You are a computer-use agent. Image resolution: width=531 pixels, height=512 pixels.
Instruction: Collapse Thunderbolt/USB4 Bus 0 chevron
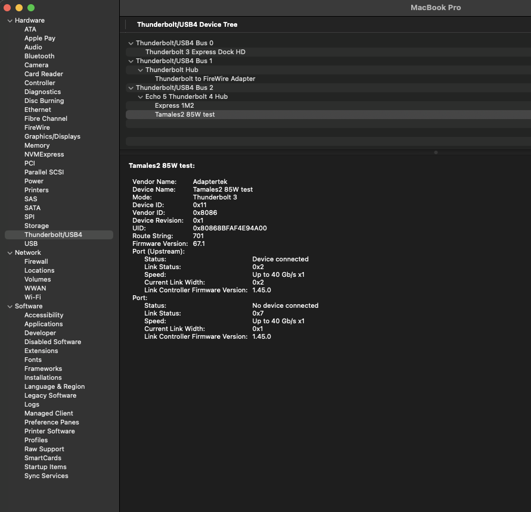tap(131, 43)
